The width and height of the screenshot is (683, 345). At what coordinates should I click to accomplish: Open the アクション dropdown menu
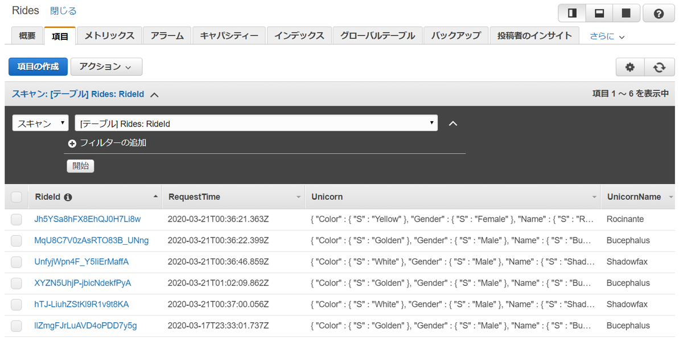coord(106,67)
